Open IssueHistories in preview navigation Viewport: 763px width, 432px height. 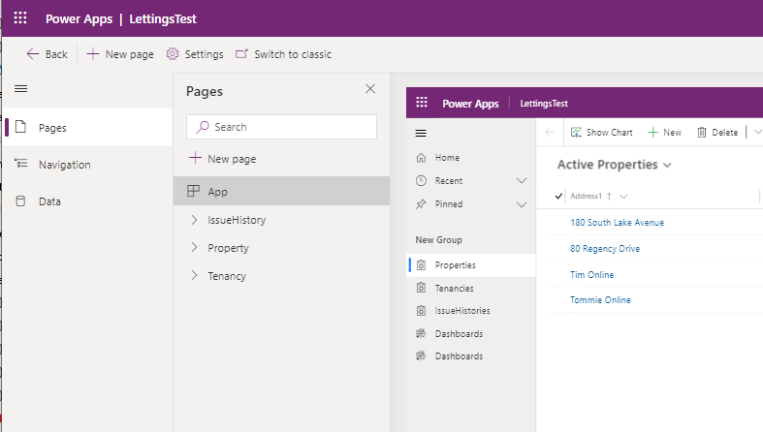(471, 311)
